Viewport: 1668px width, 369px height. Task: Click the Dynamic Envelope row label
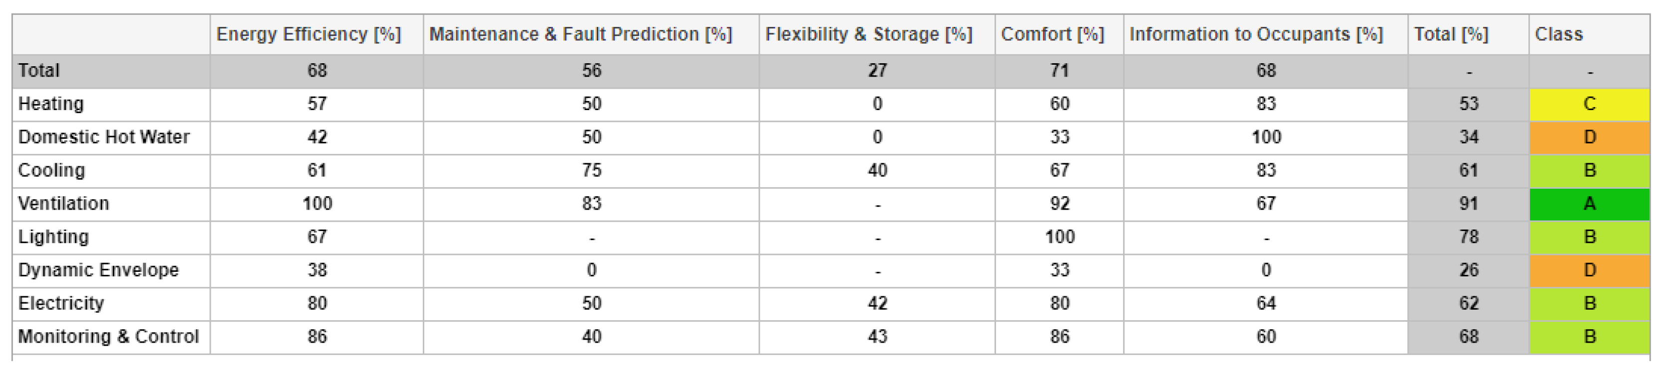[98, 270]
